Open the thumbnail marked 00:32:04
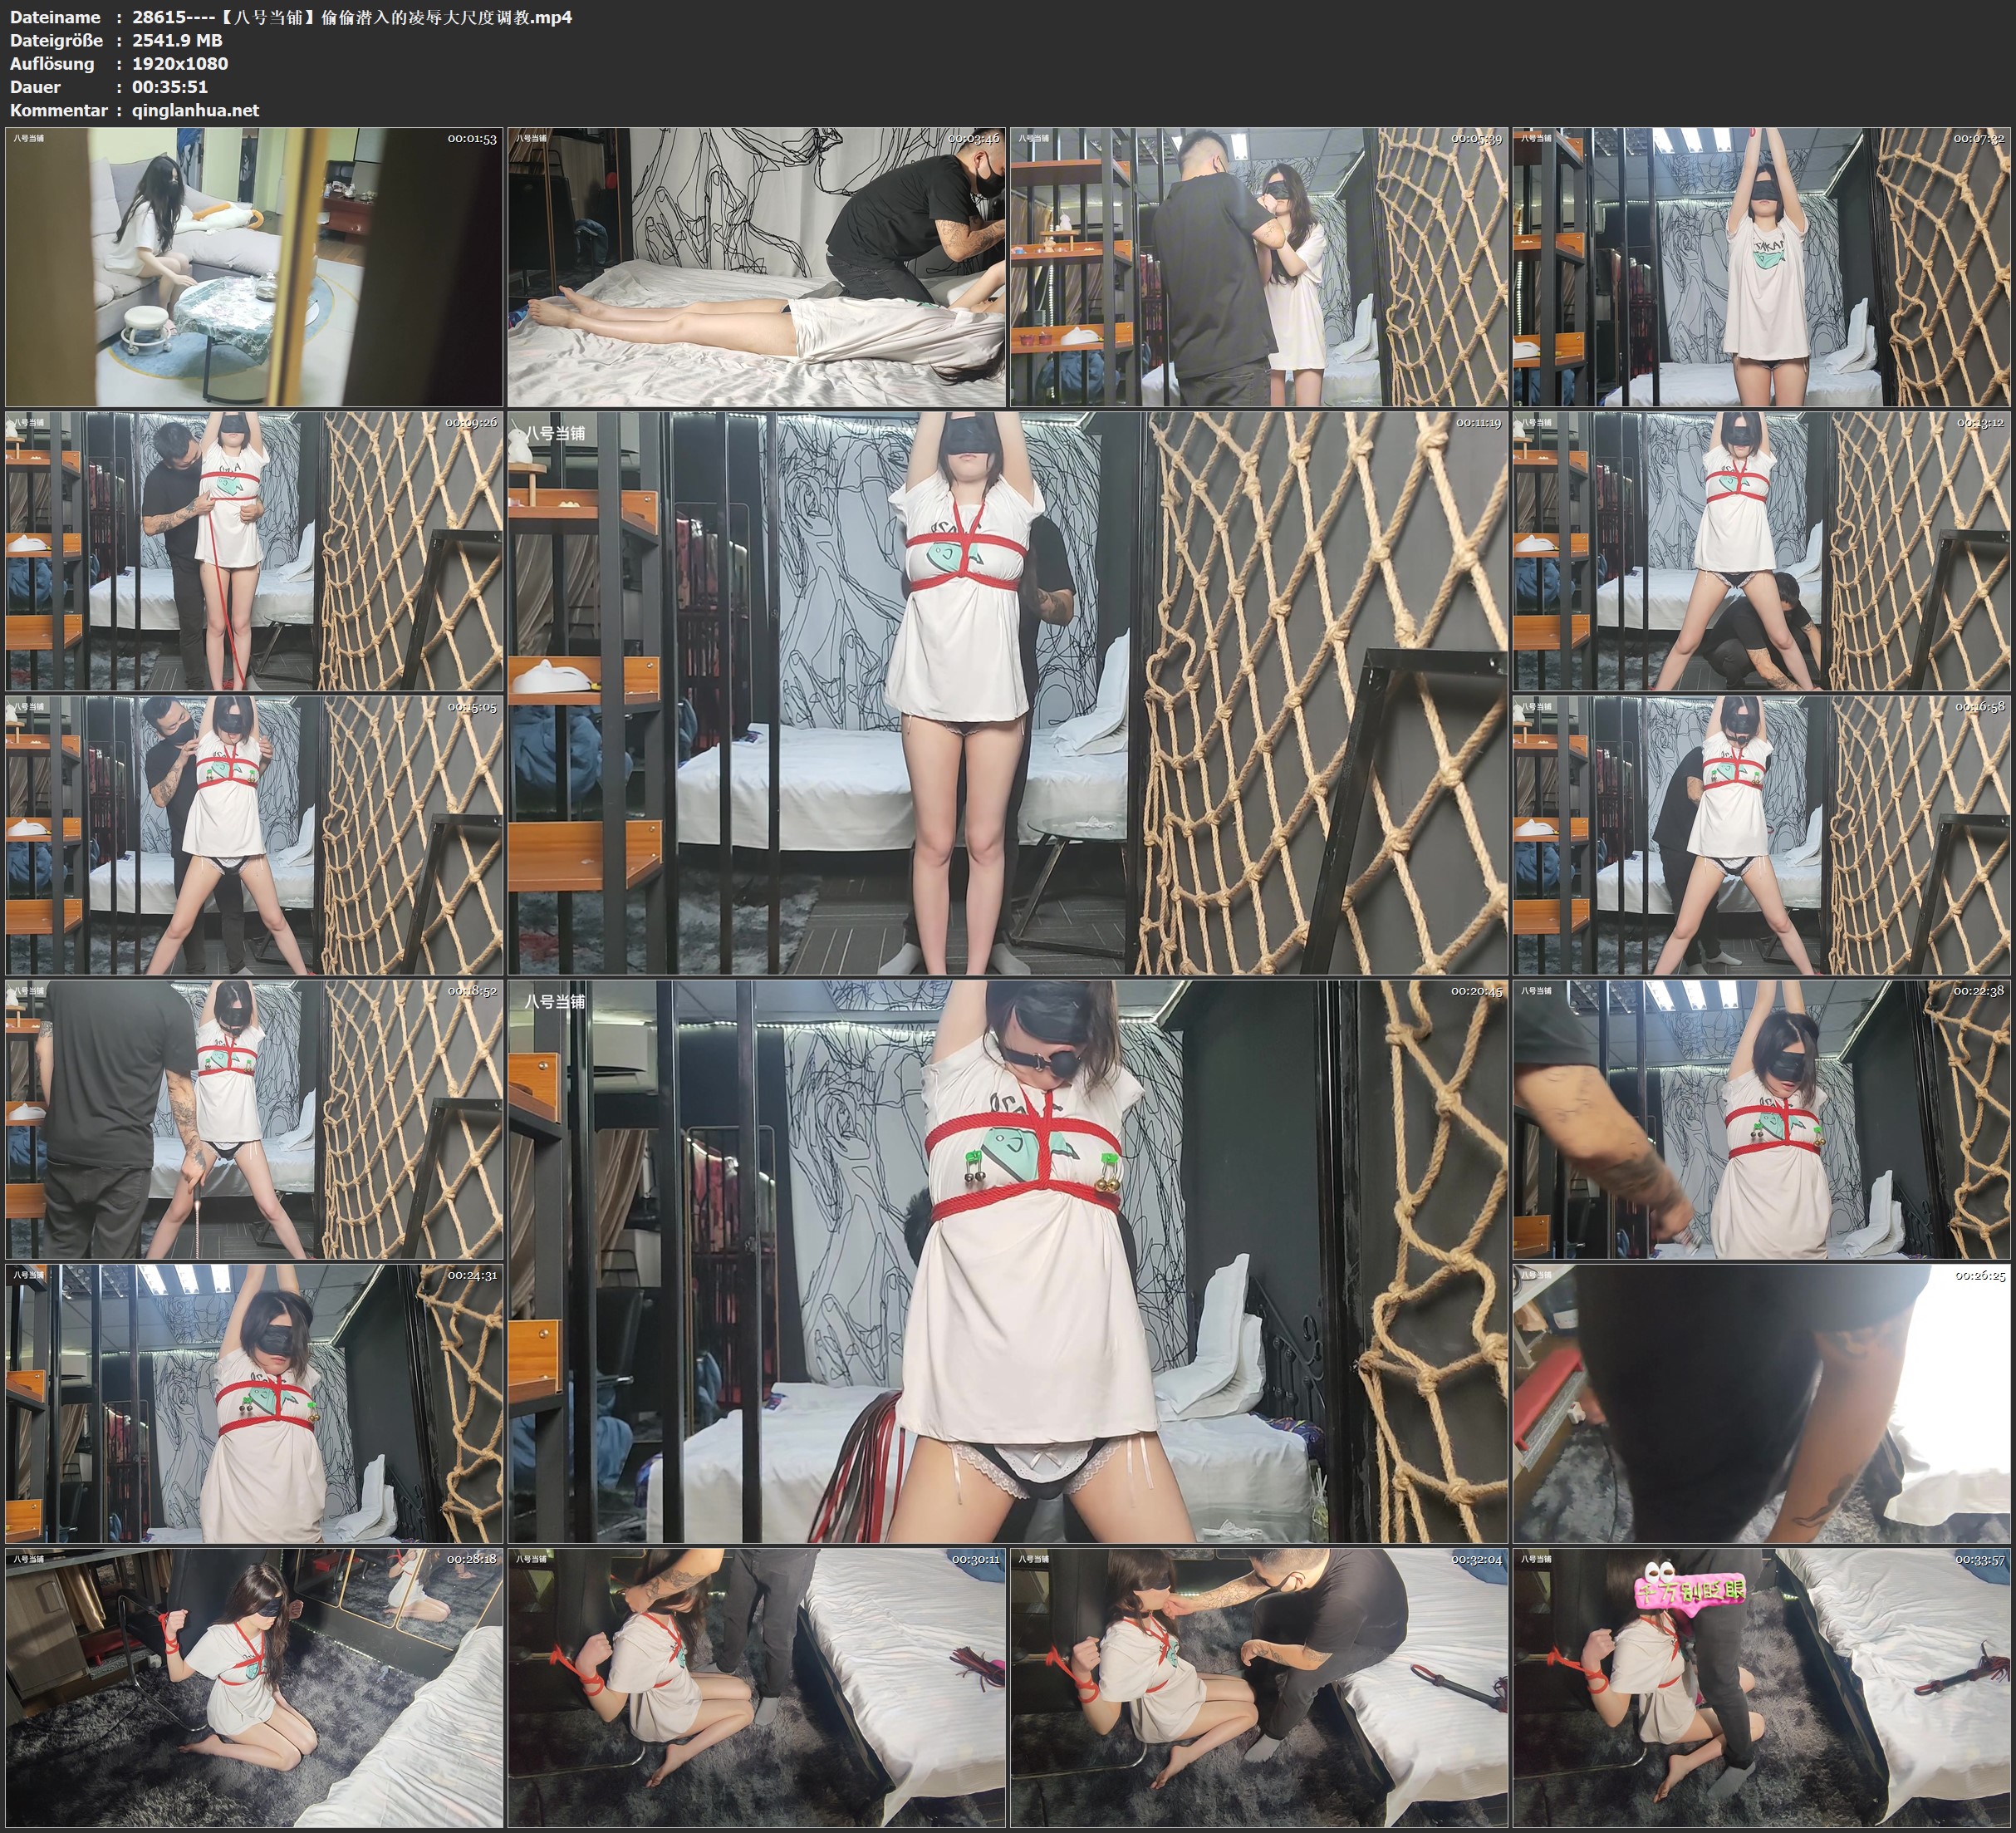 [x=1259, y=1687]
